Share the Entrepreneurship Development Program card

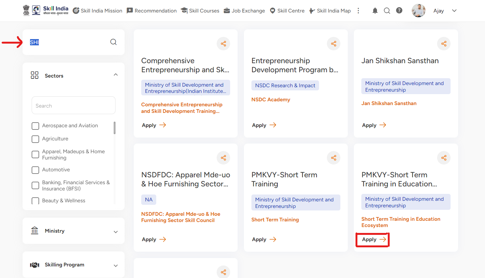coord(333,43)
